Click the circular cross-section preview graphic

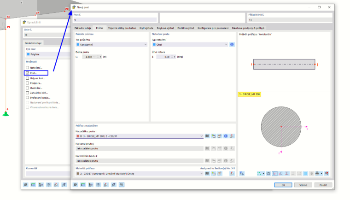click(281, 127)
